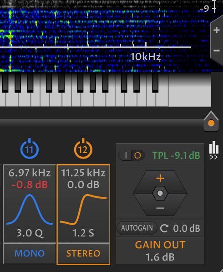Edit band 12 gain 0.0 dB
This screenshot has width=223, height=272.
[x=83, y=185]
